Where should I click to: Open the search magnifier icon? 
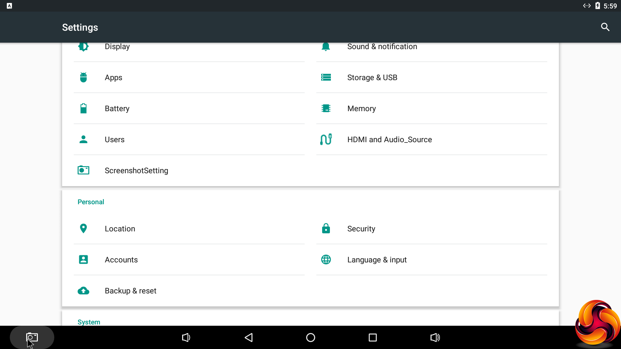pyautogui.click(x=605, y=27)
